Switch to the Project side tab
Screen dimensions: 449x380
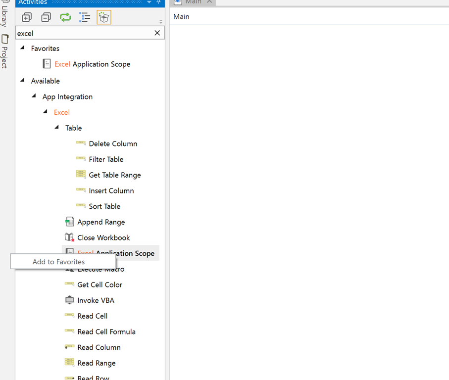[4, 52]
